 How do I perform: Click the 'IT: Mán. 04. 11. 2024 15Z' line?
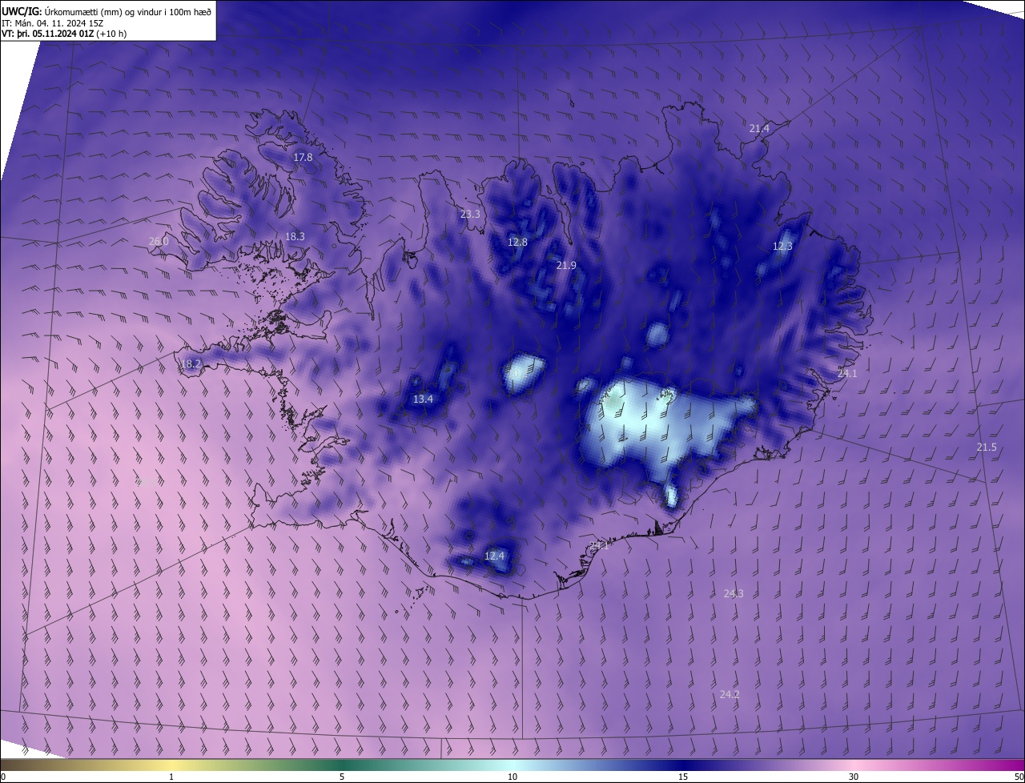(x=52, y=23)
